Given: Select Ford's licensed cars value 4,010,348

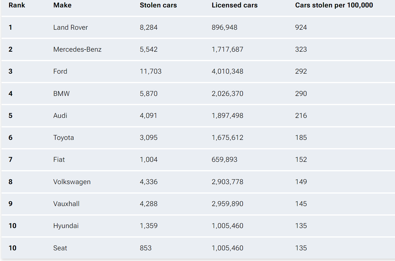Looking at the screenshot, I should click(x=227, y=71).
